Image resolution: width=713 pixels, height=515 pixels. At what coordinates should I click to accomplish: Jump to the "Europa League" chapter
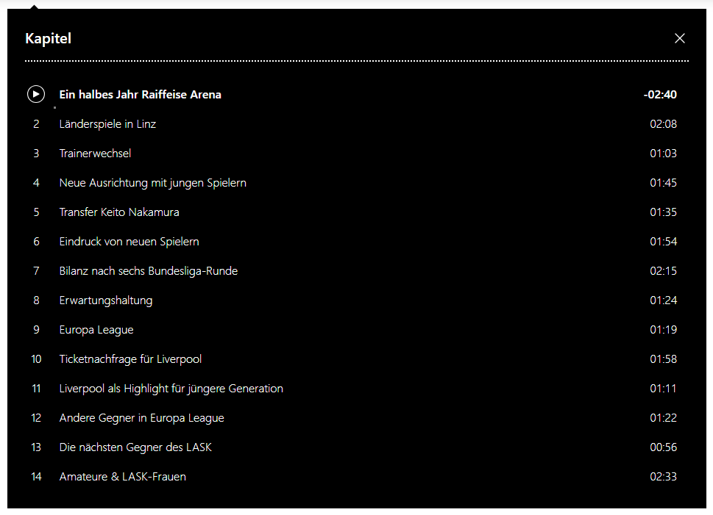(x=96, y=330)
